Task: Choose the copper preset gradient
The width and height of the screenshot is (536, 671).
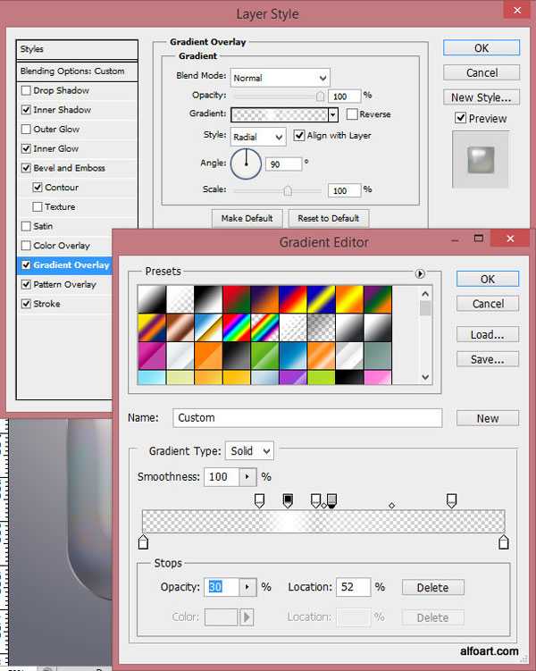Action: point(180,327)
